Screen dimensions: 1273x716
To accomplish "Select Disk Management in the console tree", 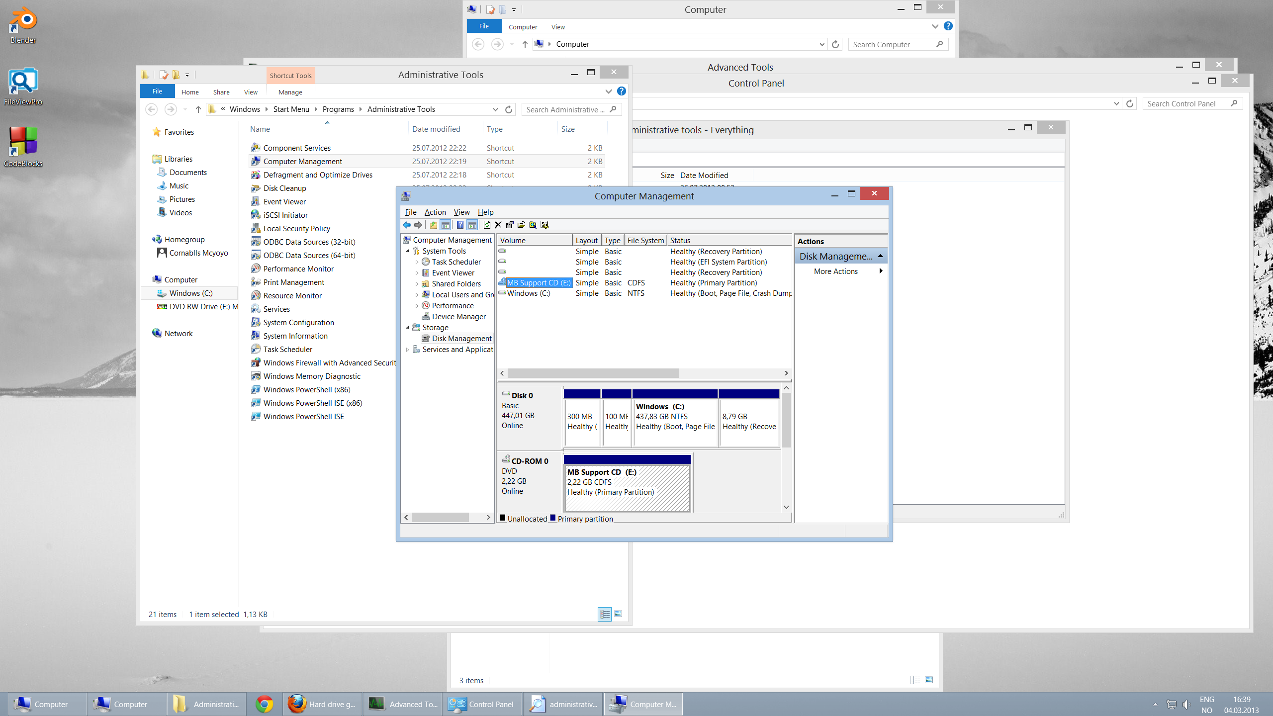I will pos(461,339).
